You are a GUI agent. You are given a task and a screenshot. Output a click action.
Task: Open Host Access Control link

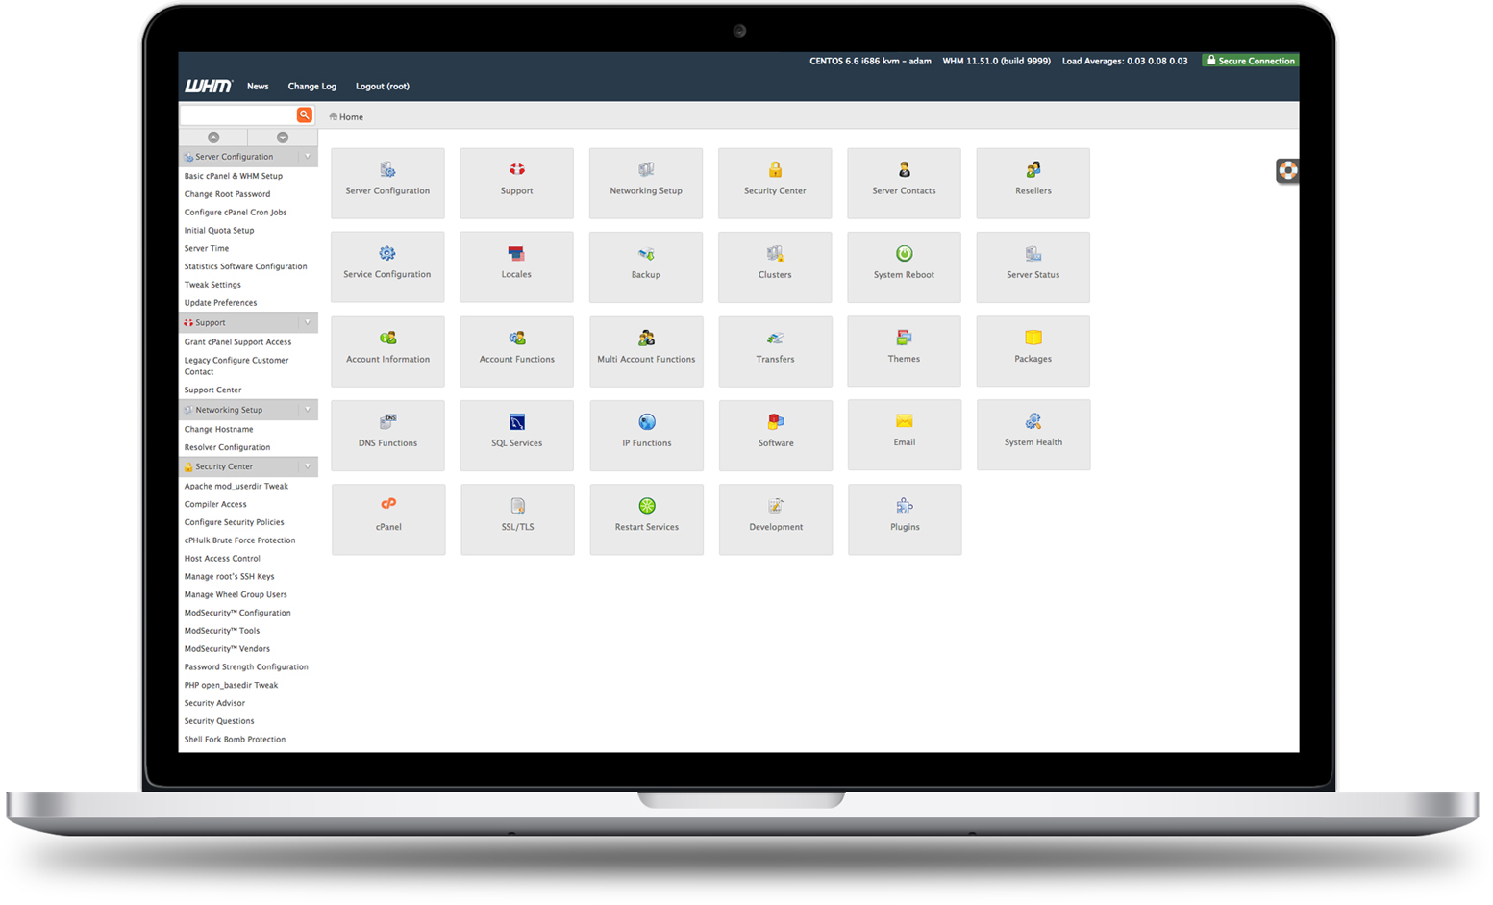point(222,559)
